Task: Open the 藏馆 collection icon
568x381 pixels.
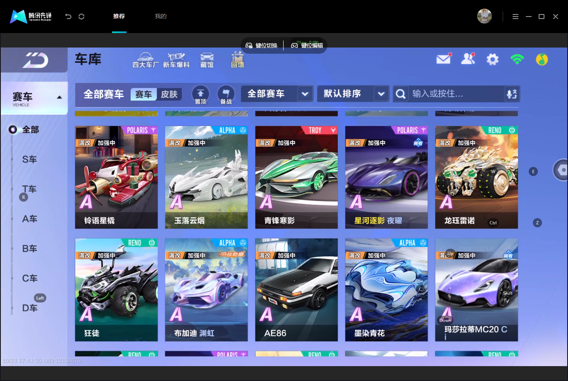Action: point(207,60)
